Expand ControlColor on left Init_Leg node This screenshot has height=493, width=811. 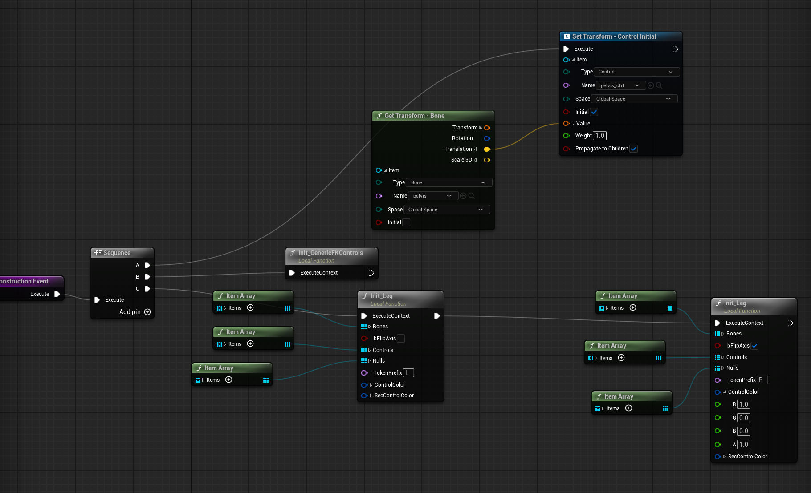[x=371, y=385]
